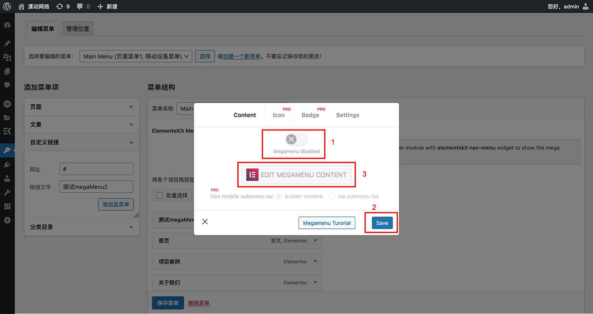593x314 pixels.
Task: Click the 新建 new content button
Action: click(107, 7)
